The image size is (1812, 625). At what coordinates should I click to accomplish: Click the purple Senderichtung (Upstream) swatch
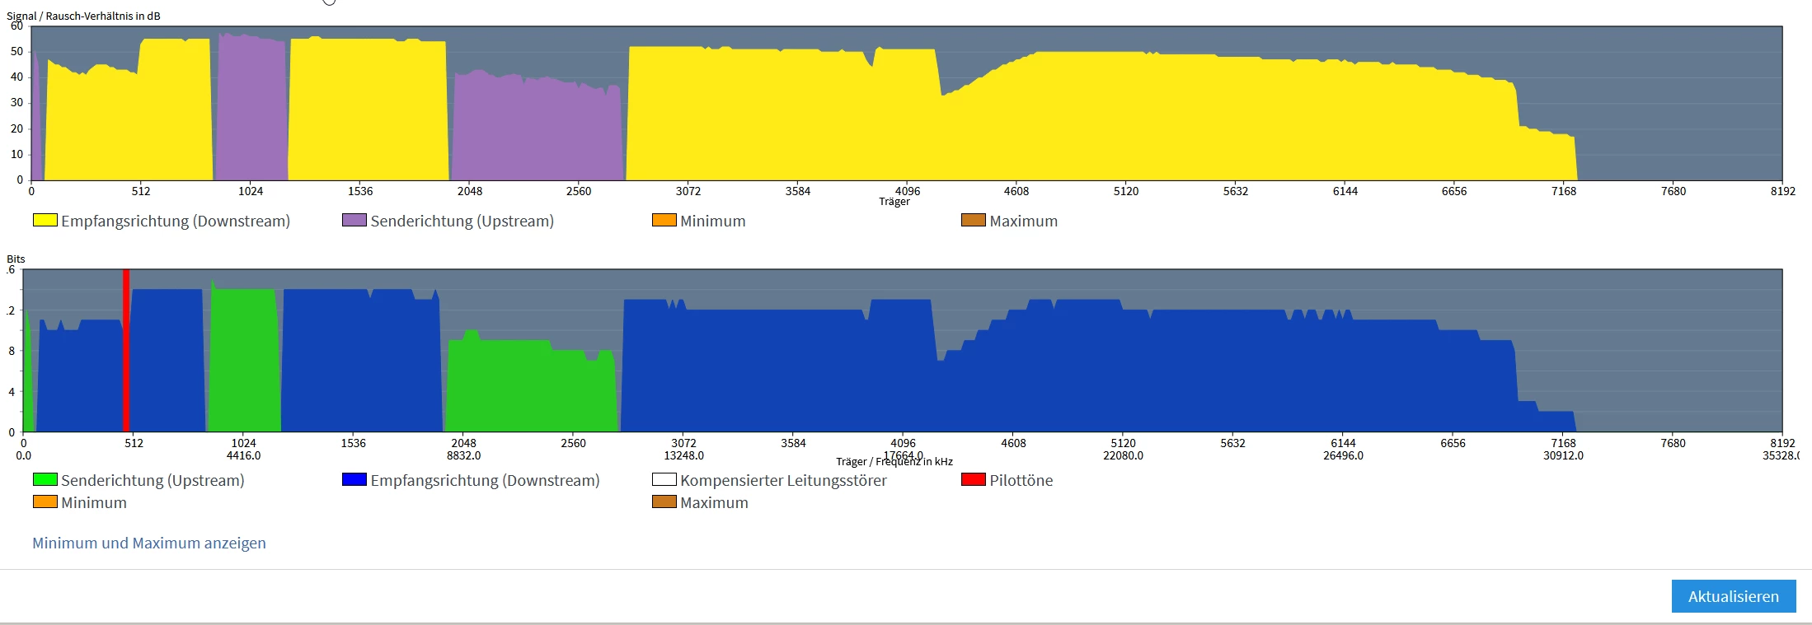(354, 220)
